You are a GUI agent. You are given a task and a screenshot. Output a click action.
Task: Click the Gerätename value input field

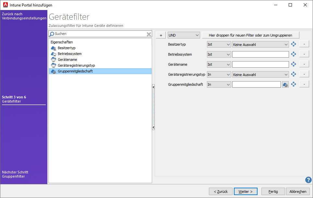260,64
